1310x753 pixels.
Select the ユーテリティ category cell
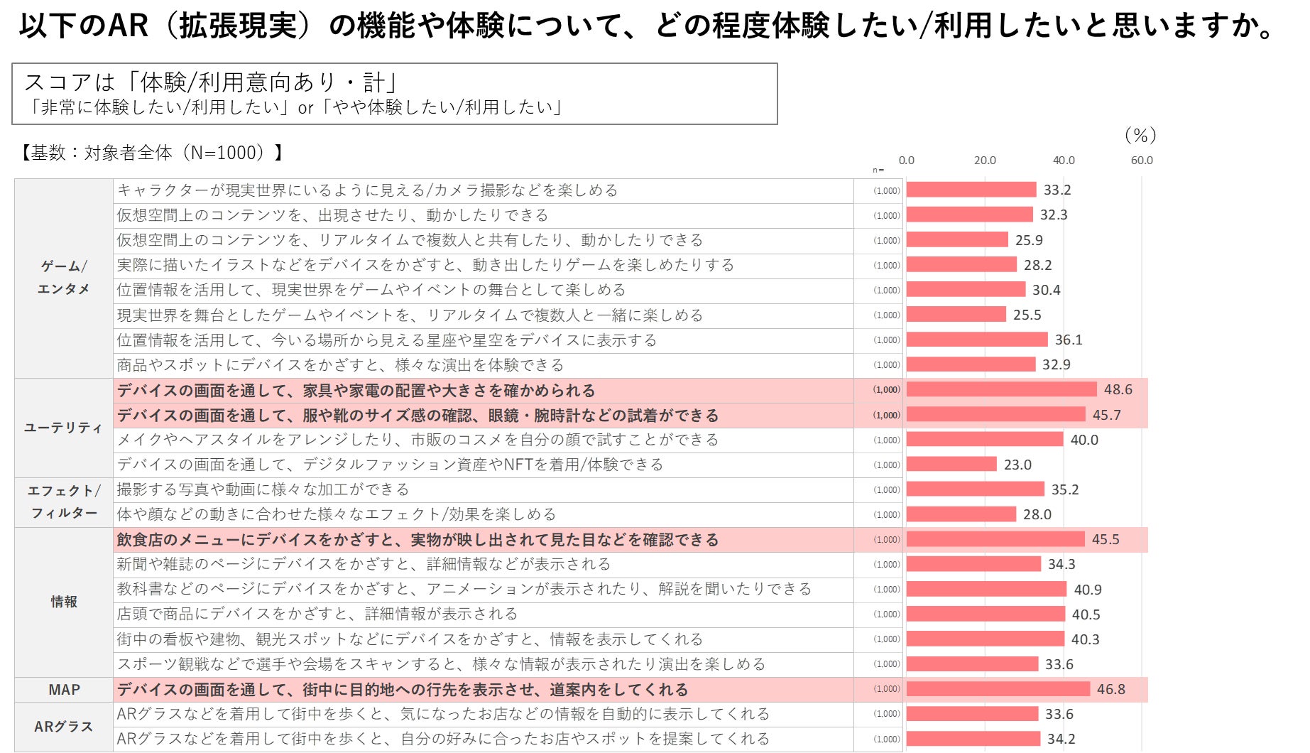tap(64, 428)
